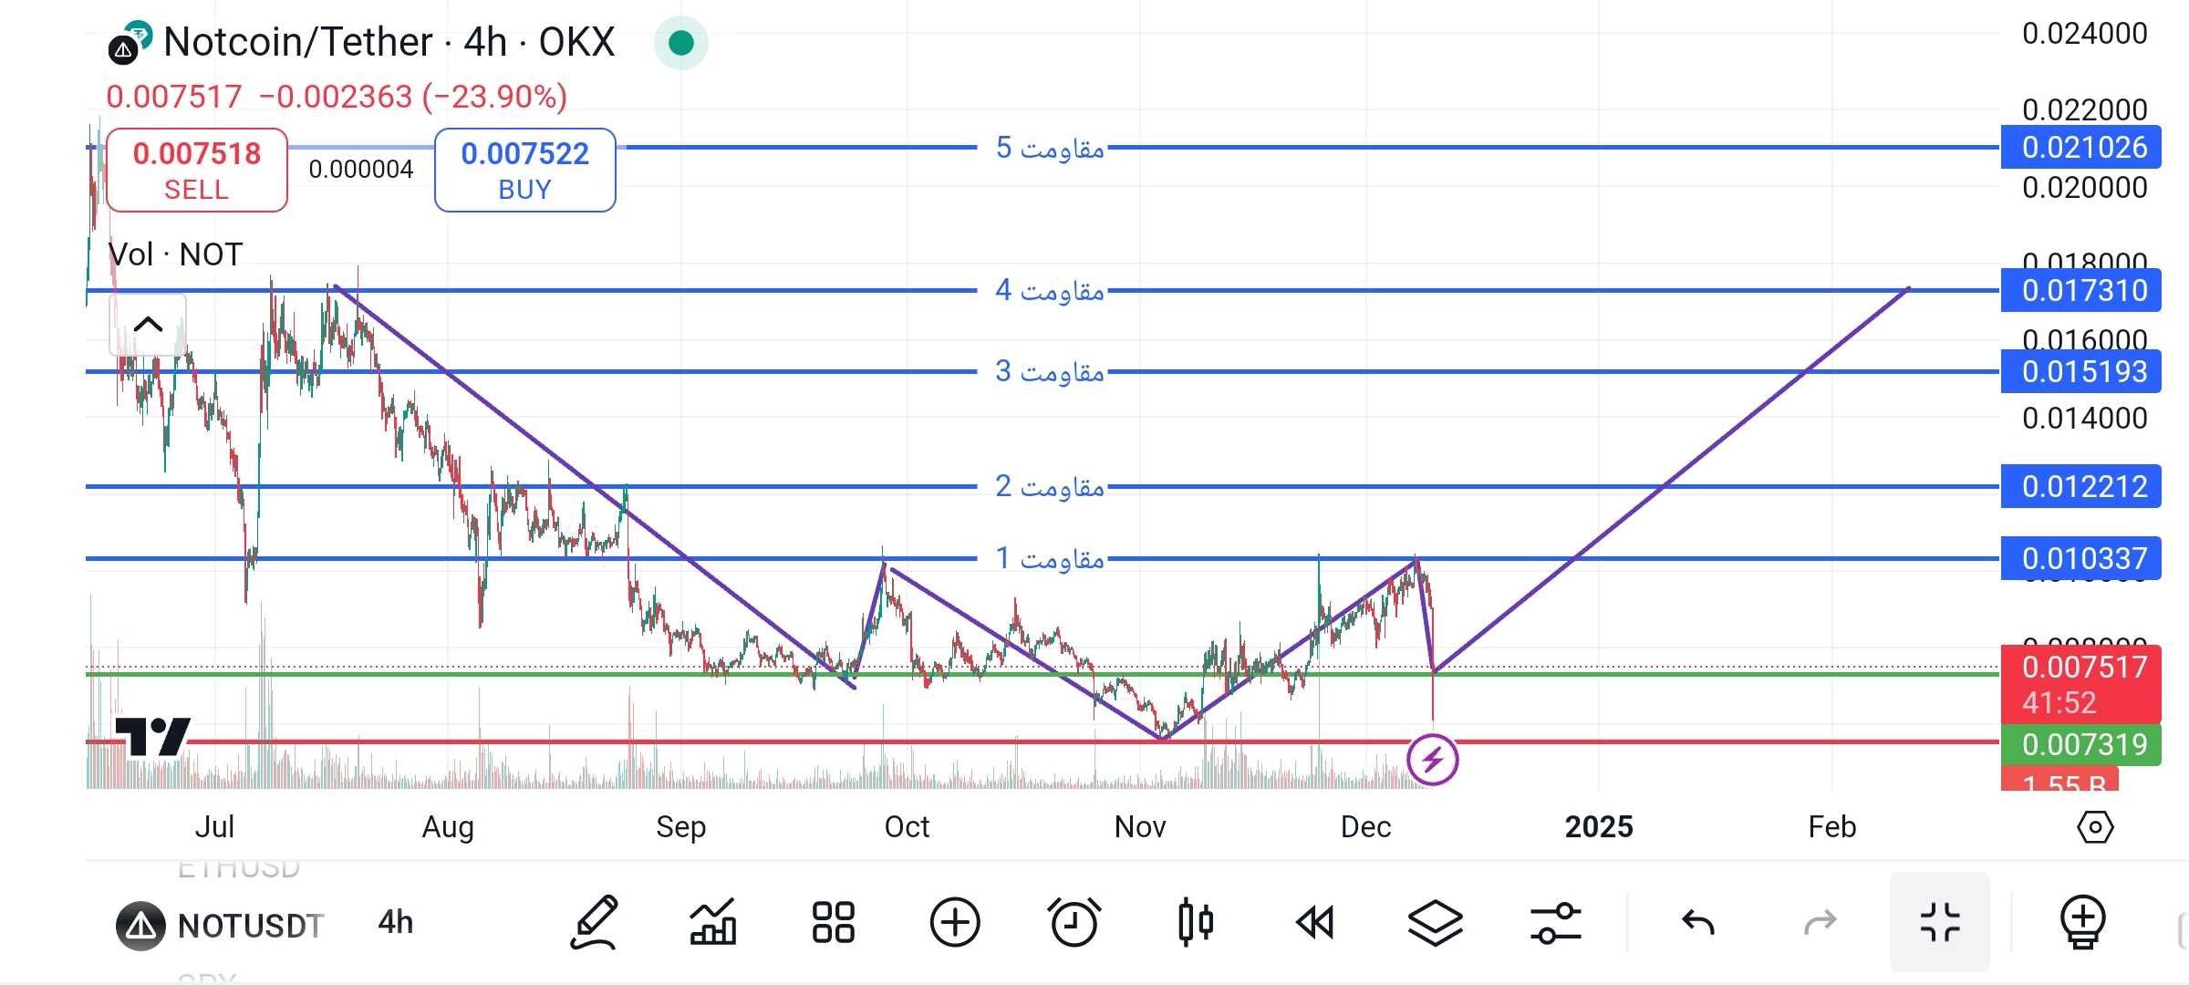This screenshot has height=985, width=2189.
Task: Click the 0.007522 BUY button
Action: tap(524, 171)
